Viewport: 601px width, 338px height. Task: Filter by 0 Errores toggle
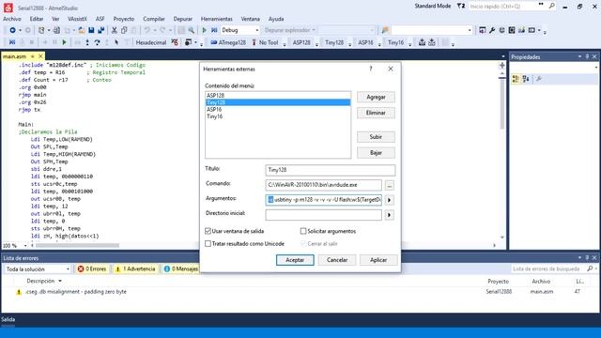[x=92, y=269]
